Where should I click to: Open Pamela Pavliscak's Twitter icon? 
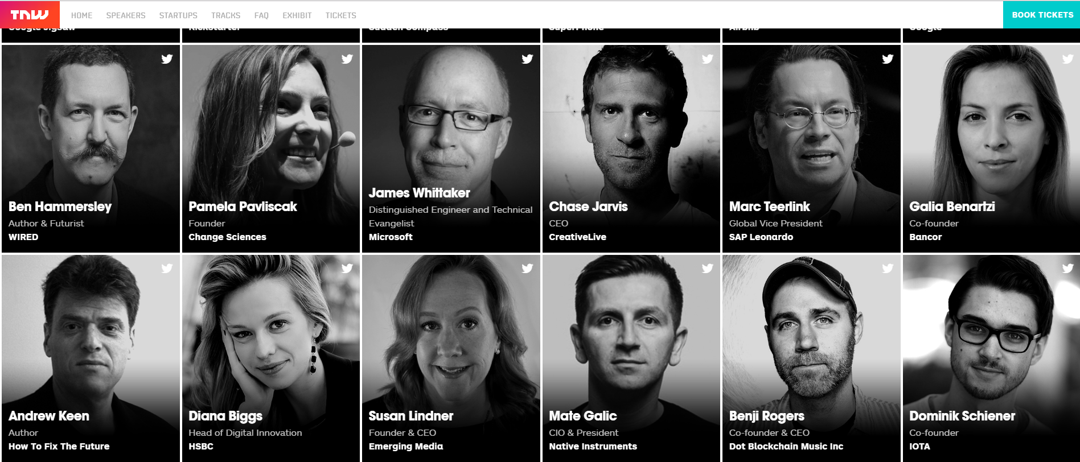pos(347,59)
